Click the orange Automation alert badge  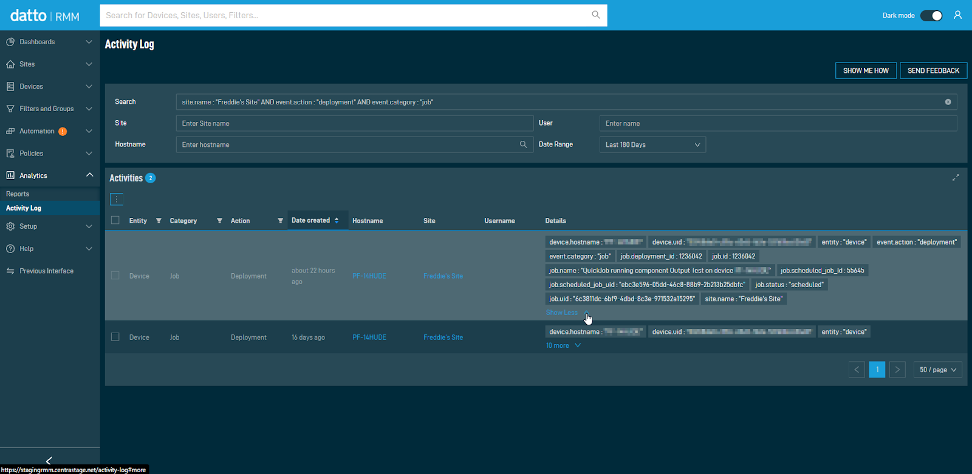coord(63,132)
